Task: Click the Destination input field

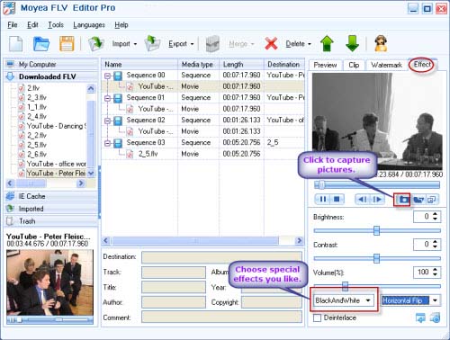Action: 221,257
